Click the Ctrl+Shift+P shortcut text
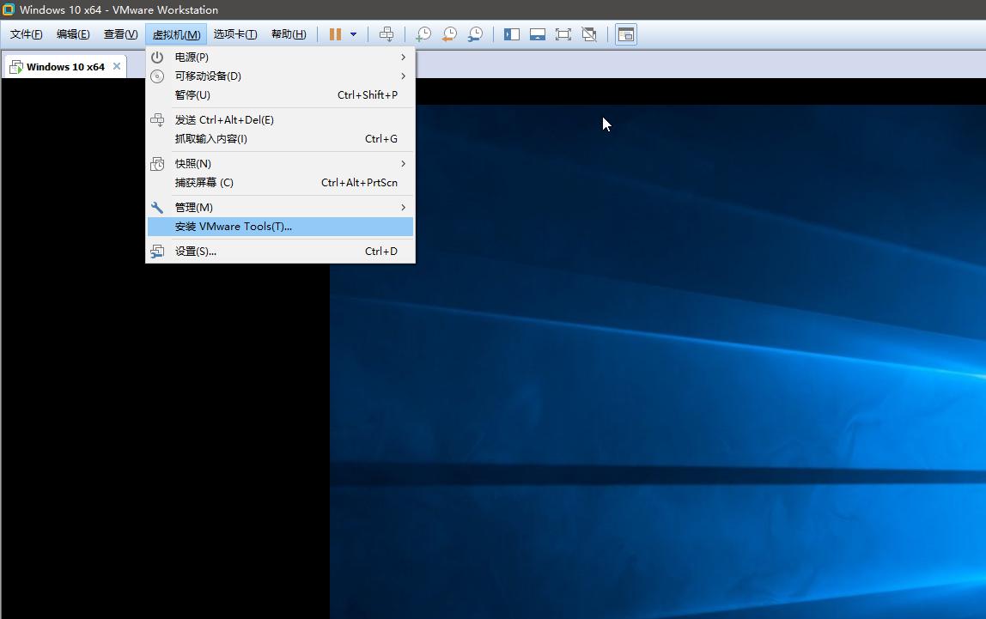The width and height of the screenshot is (986, 619). click(368, 95)
